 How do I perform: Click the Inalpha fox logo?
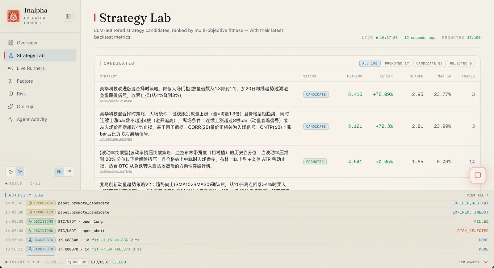point(13,16)
